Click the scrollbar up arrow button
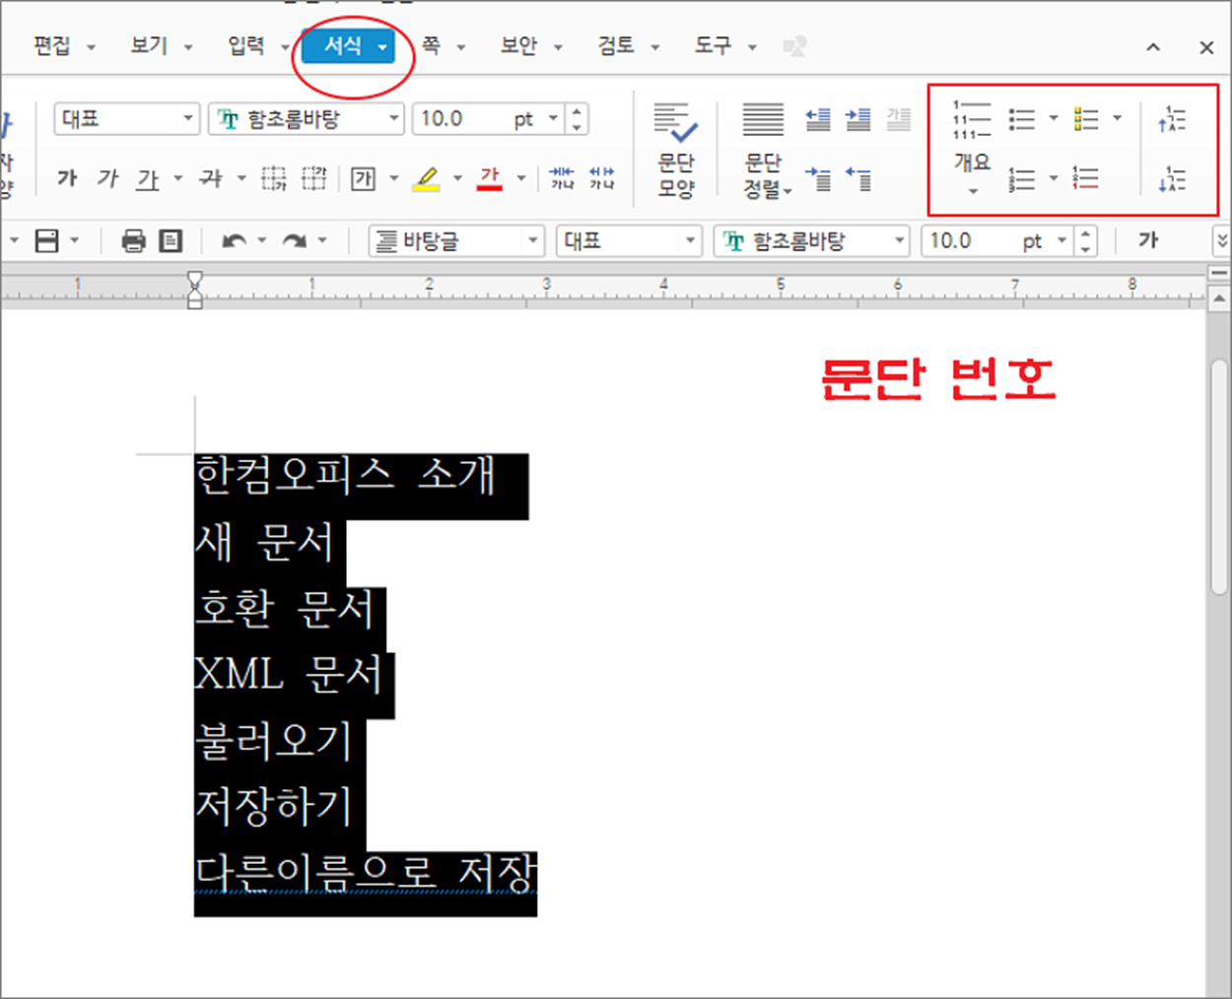The height and width of the screenshot is (999, 1232). tap(1220, 299)
